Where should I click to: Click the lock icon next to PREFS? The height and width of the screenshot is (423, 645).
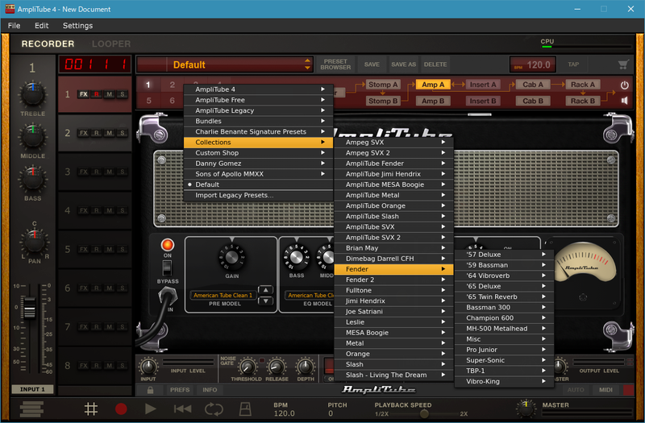click(x=150, y=390)
